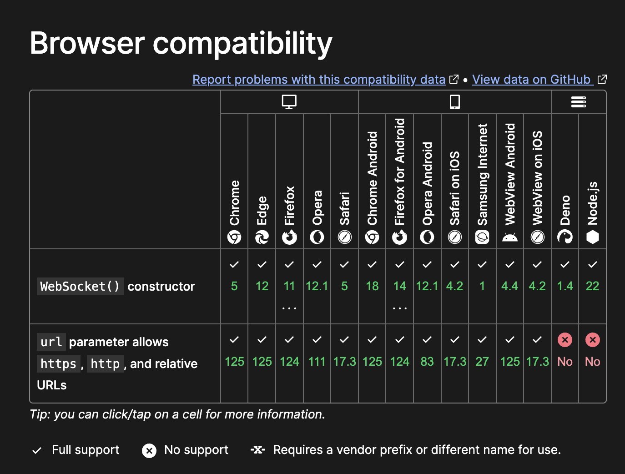Screen dimensions: 625x474
Task: Select the Deno runtime column header
Action: [565, 182]
